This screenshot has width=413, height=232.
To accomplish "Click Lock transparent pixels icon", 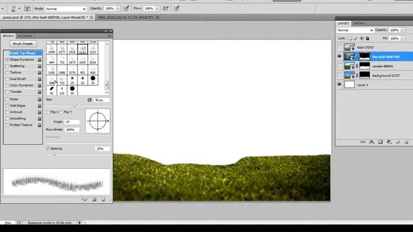I will tap(350, 39).
